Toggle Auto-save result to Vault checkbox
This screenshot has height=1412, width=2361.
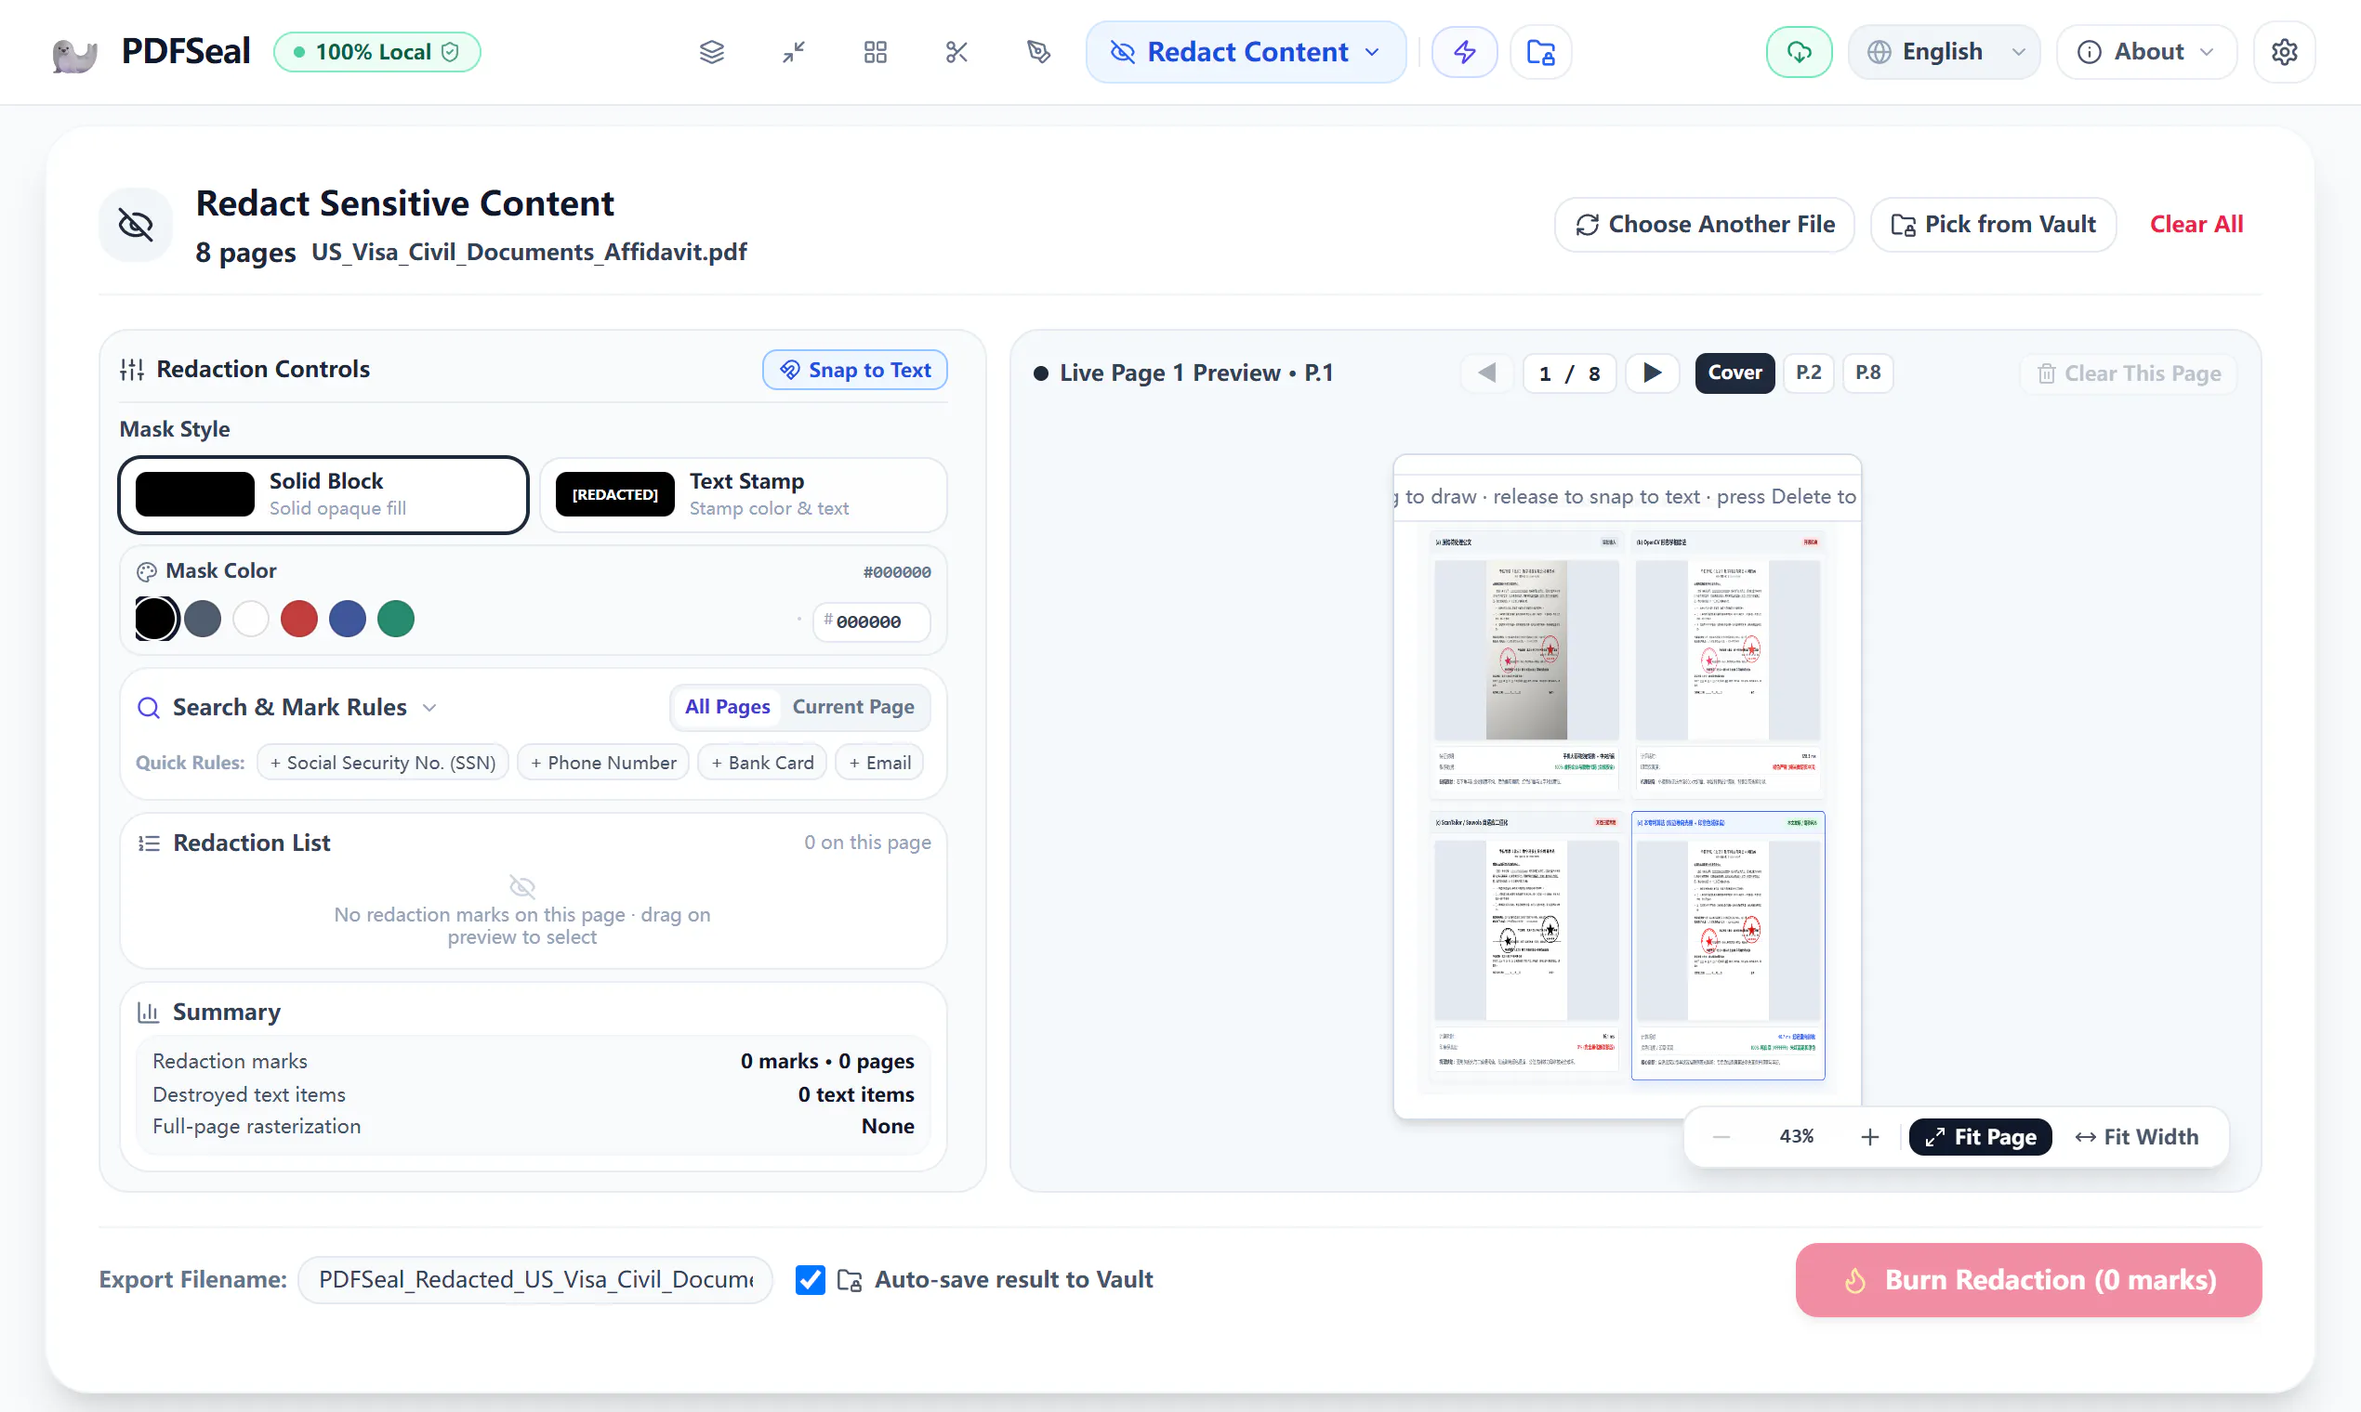[x=811, y=1281]
